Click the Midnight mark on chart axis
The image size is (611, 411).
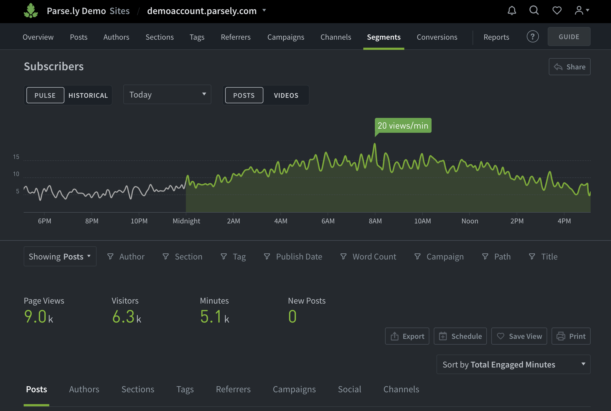tap(186, 221)
